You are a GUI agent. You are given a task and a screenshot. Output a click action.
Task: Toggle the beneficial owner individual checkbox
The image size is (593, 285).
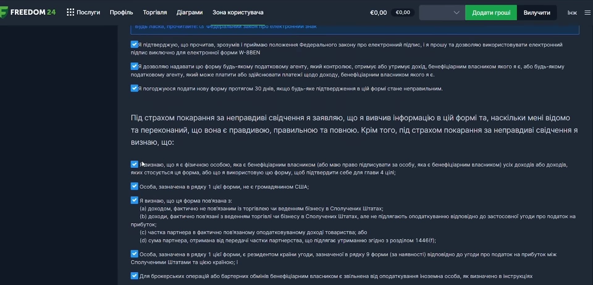134,164
